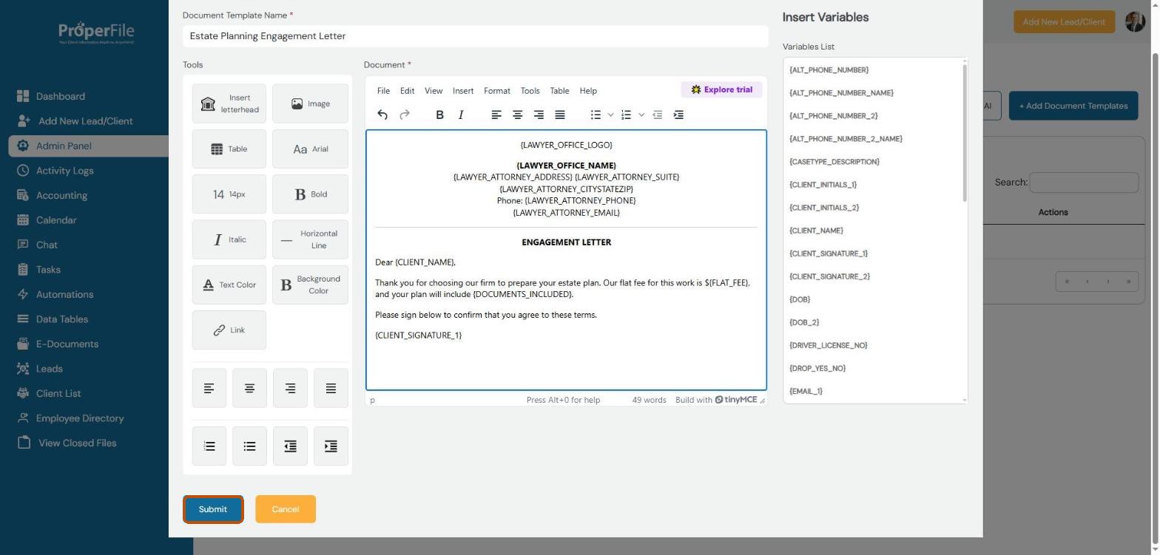
Task: Click the justify alignment button in Tools panel
Action: tap(331, 388)
